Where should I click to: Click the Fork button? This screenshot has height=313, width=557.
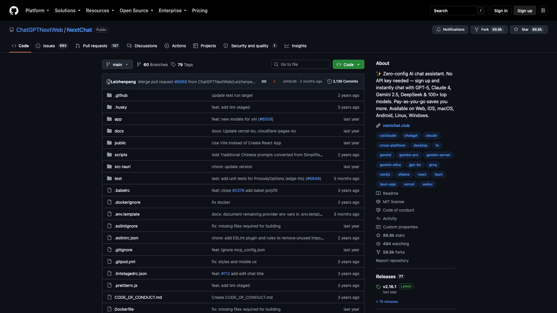coord(489,30)
